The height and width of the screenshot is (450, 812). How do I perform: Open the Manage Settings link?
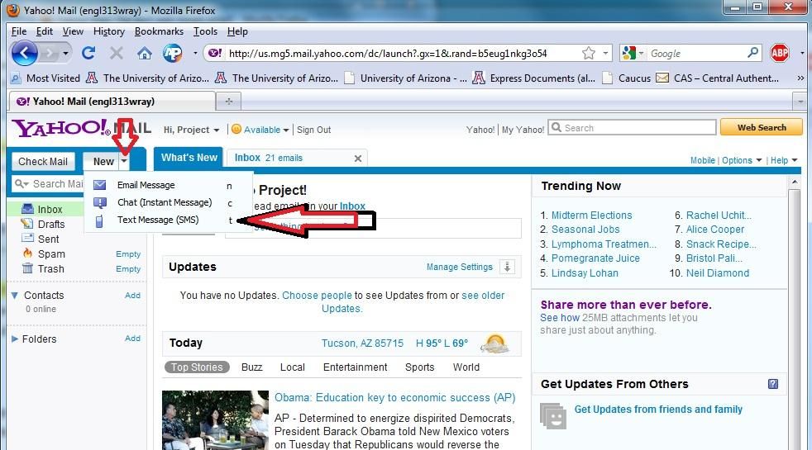(x=460, y=267)
